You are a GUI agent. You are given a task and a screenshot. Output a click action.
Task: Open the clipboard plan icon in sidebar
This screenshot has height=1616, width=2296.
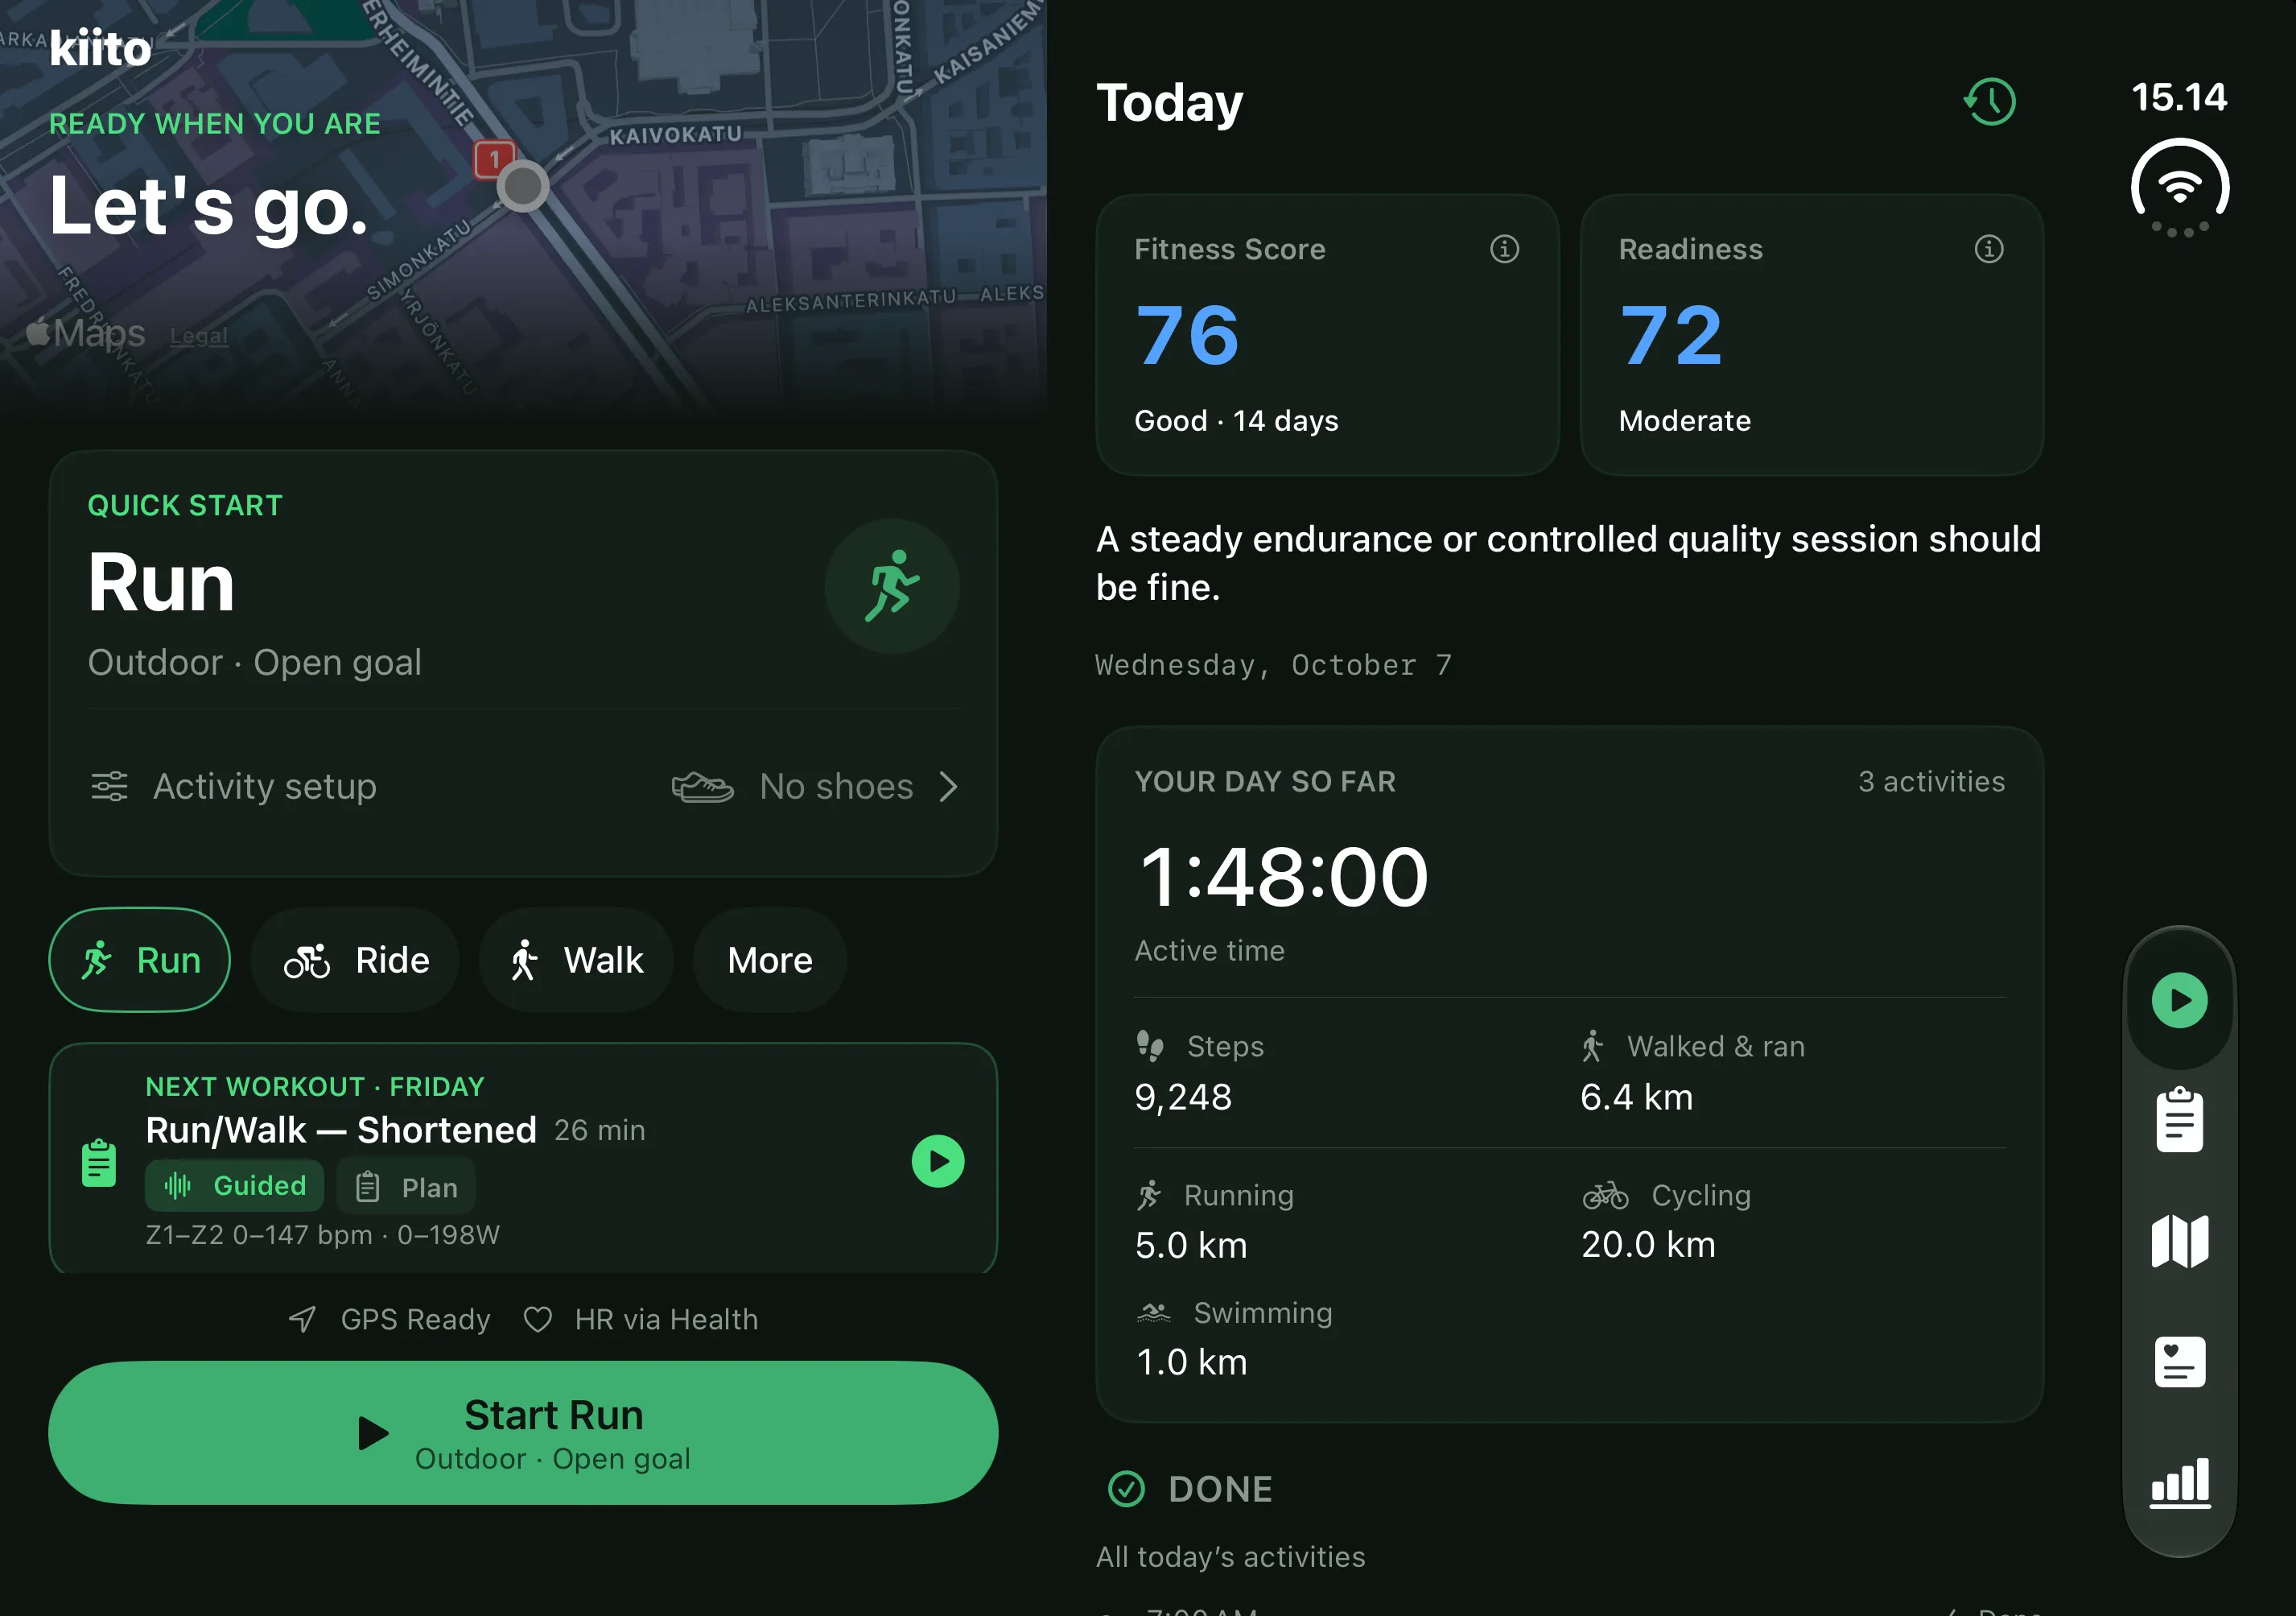point(2180,1120)
